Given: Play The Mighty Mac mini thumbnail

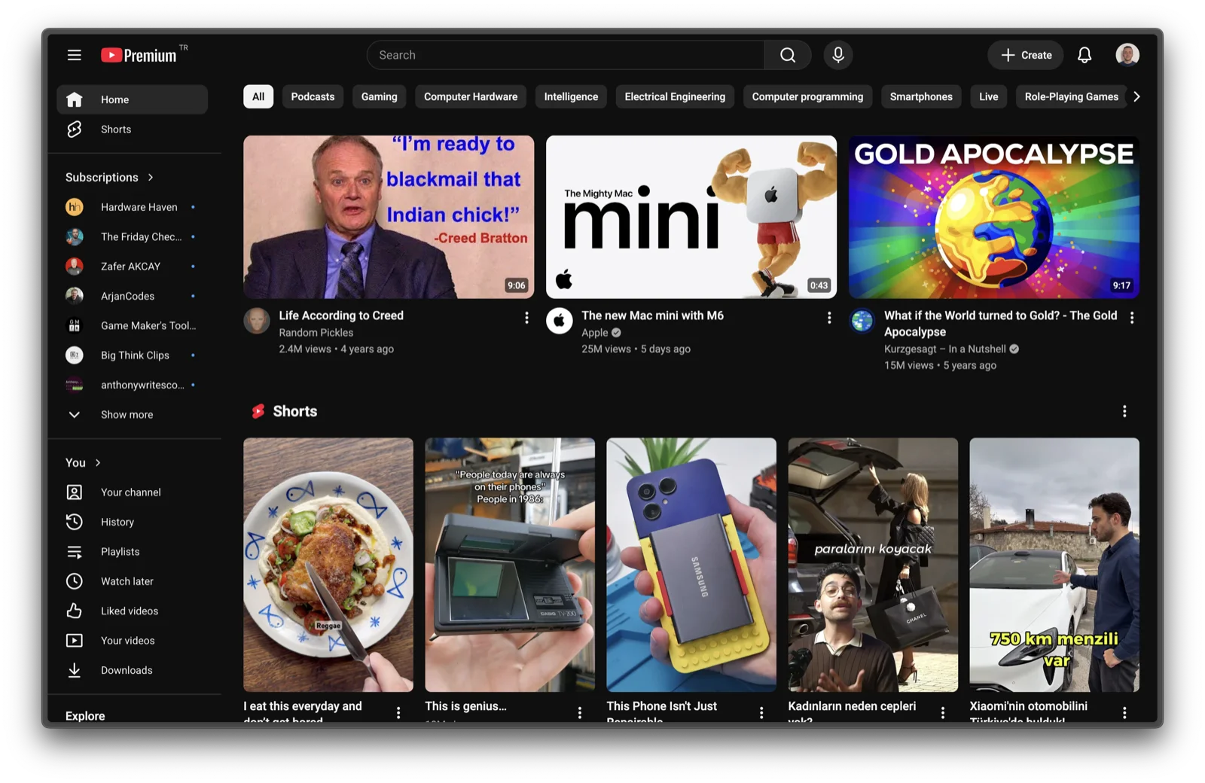Looking at the screenshot, I should [691, 217].
